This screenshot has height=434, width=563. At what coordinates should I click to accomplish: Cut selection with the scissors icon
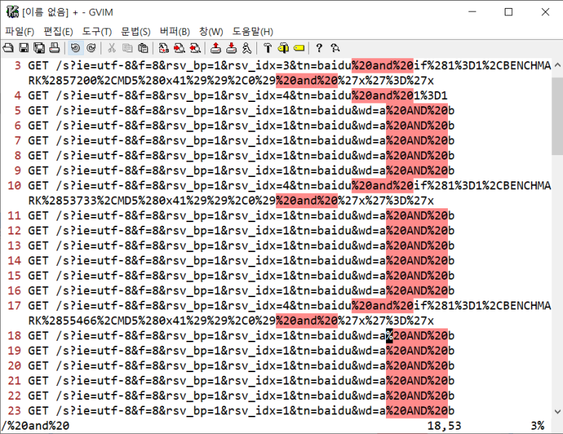pos(111,48)
